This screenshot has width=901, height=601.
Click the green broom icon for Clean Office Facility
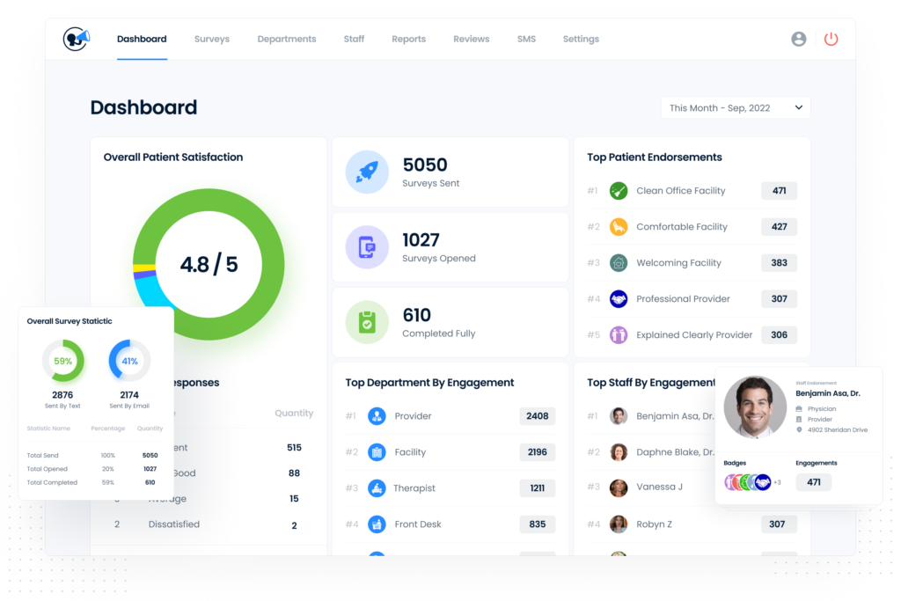[x=619, y=190]
